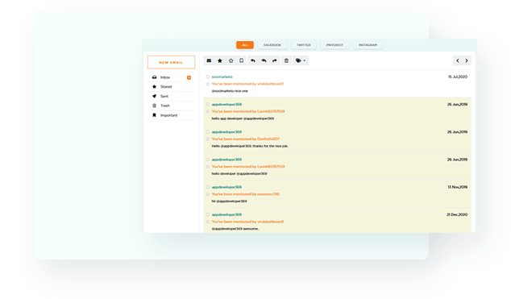
Task: Switch to the TWITTER tab
Action: 304,45
